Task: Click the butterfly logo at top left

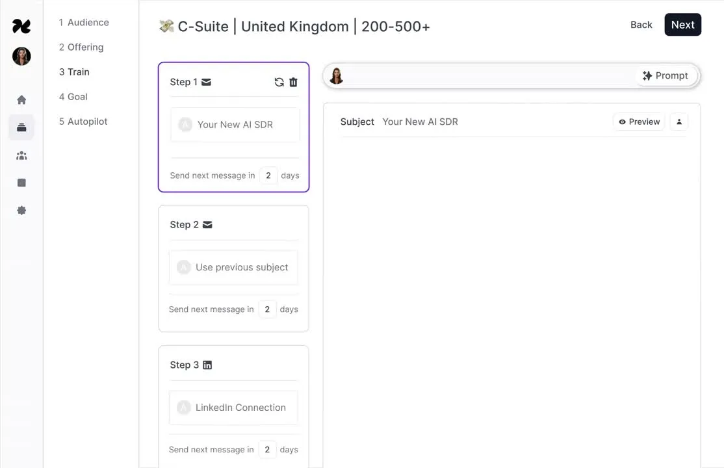Action: pyautogui.click(x=21, y=27)
